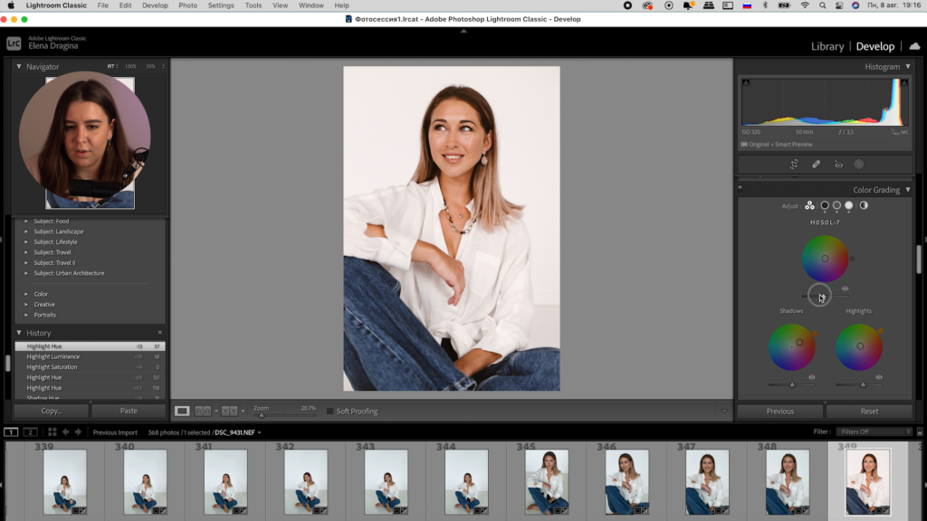
Task: Select the Crop Overlay tool
Action: [793, 165]
